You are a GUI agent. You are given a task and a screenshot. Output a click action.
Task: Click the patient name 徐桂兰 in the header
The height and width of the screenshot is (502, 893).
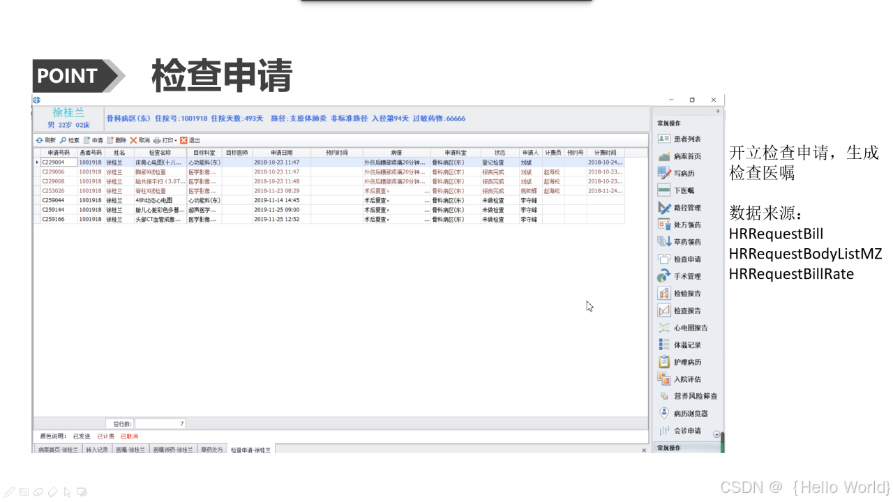tap(68, 113)
